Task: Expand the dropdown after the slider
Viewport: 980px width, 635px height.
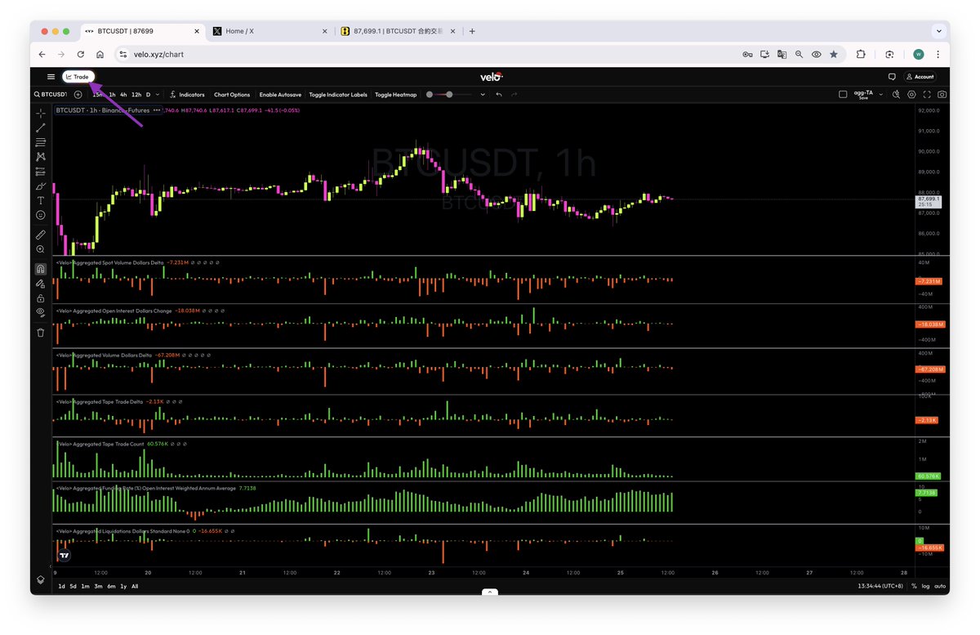Action: (483, 95)
